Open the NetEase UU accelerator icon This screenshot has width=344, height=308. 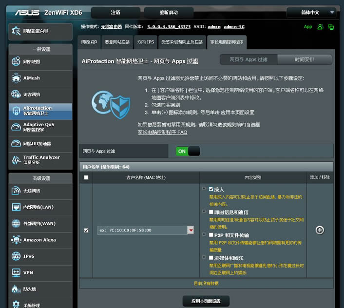point(16,144)
